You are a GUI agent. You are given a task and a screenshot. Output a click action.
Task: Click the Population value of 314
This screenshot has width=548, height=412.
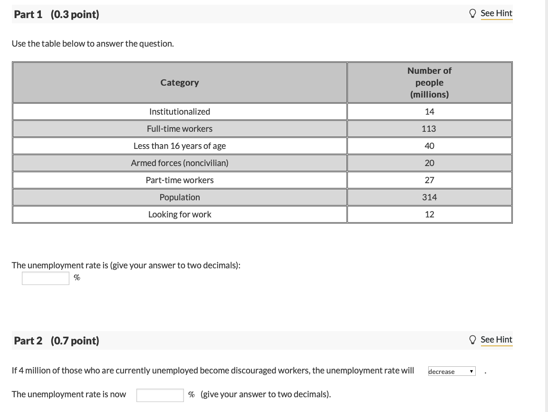click(x=429, y=197)
